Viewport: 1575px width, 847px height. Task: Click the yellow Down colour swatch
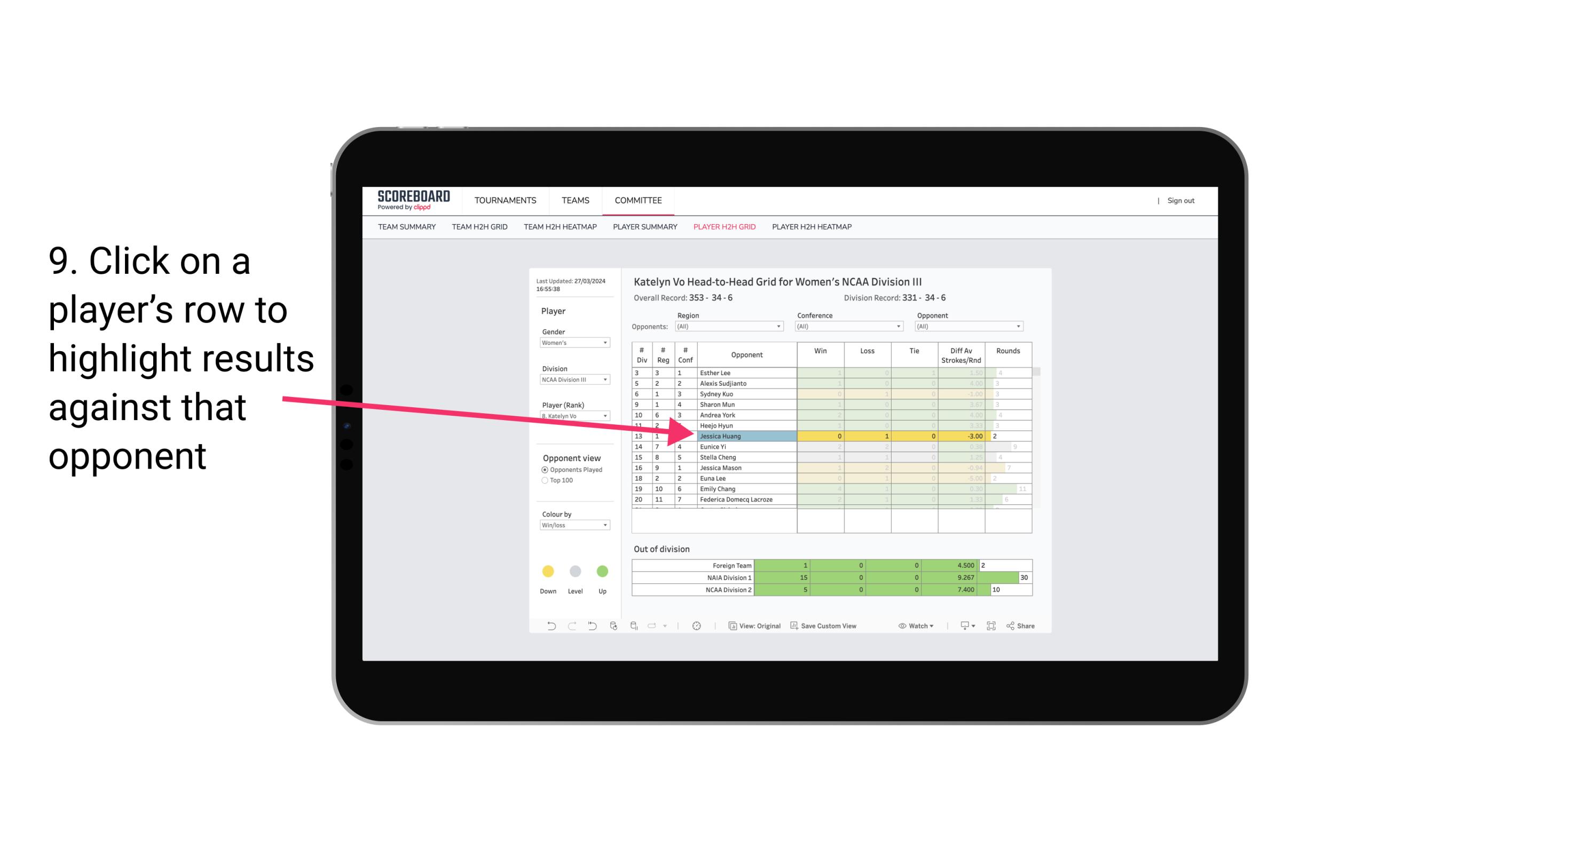[x=545, y=569]
